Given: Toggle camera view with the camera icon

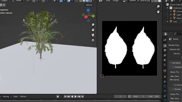Looking at the screenshot, I should click(93, 35).
